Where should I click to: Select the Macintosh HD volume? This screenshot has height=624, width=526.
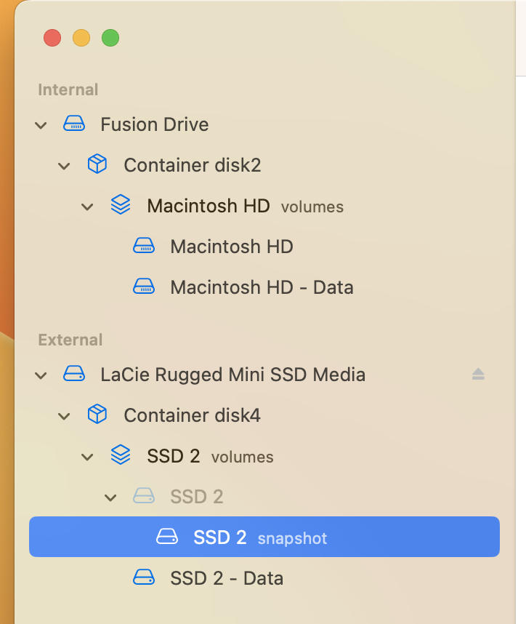(x=231, y=247)
